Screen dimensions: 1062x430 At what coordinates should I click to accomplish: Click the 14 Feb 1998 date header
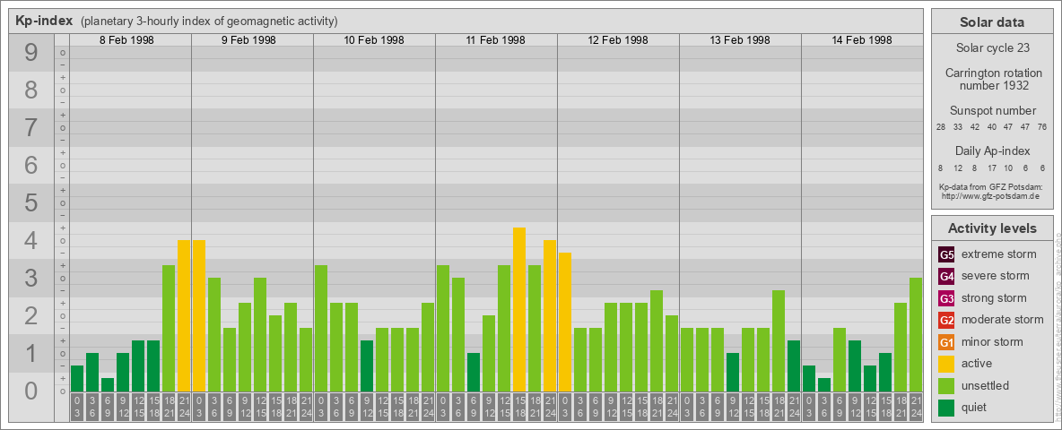coord(861,40)
